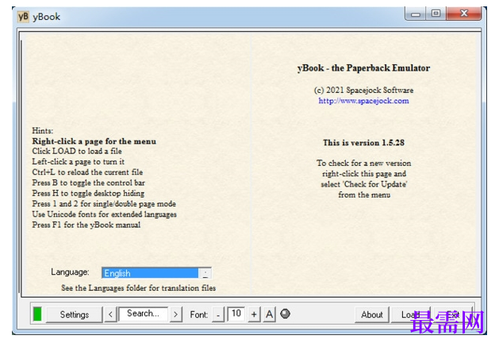Click 'Use Unicode fonts for extended languages' text

(105, 214)
